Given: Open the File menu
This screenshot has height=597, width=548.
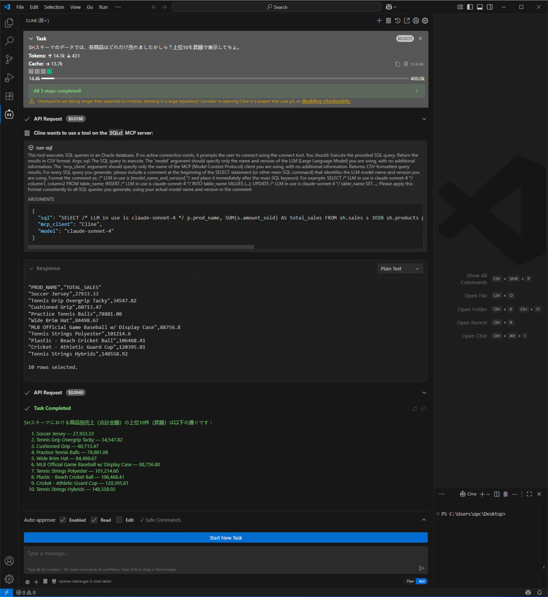Looking at the screenshot, I should pyautogui.click(x=20, y=7).
